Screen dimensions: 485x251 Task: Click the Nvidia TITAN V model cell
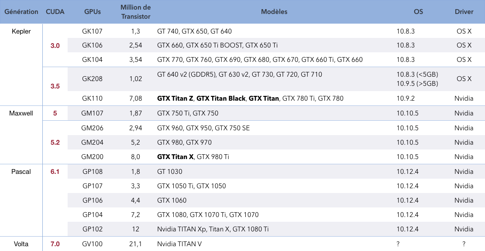(x=179, y=244)
